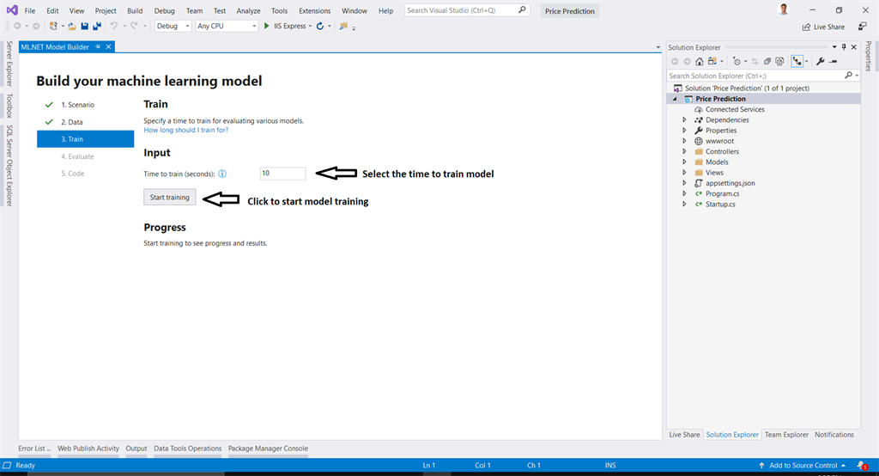Click the Save All icon
Screen dimensions: 879x476
(x=97, y=26)
